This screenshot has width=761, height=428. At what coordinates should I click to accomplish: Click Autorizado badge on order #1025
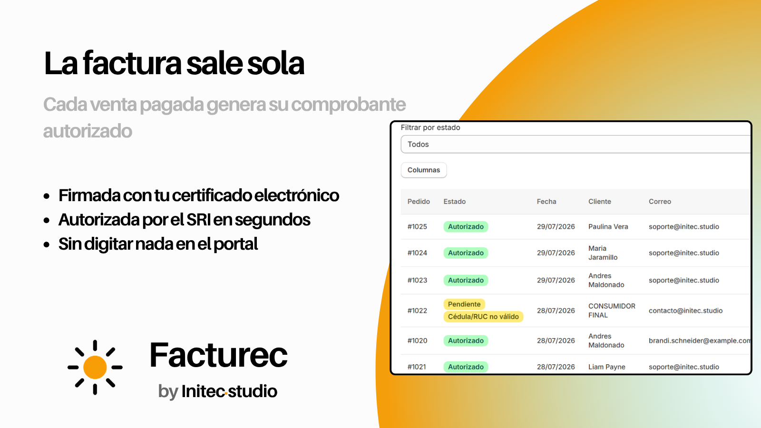point(466,227)
